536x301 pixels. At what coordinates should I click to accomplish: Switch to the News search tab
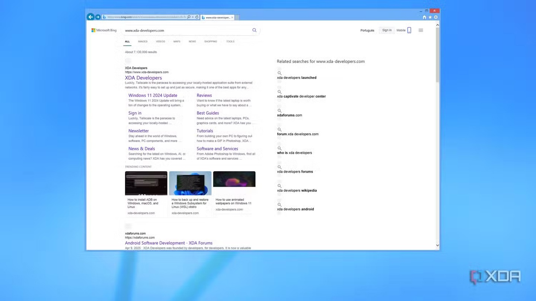(x=192, y=42)
